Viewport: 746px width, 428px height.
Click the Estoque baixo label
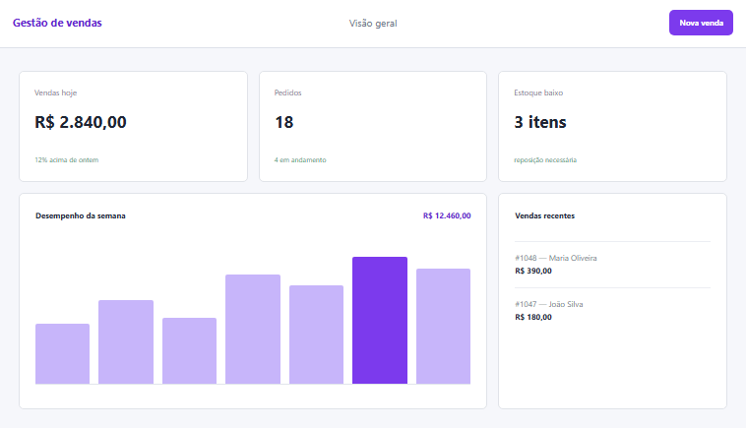pyautogui.click(x=538, y=92)
